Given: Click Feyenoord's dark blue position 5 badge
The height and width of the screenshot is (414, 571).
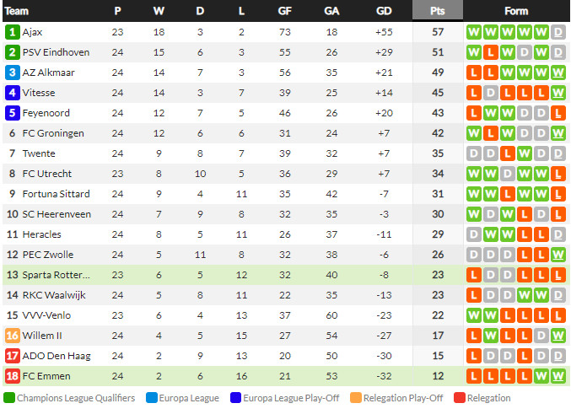Looking at the screenshot, I should click(x=12, y=113).
